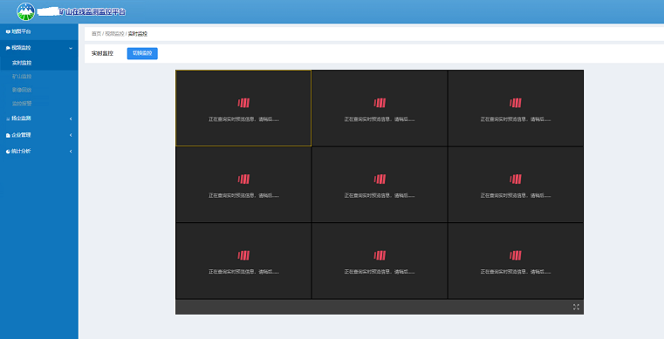Click the 实时监控 label beside the button
Viewport: 664px width, 339px height.
(102, 54)
